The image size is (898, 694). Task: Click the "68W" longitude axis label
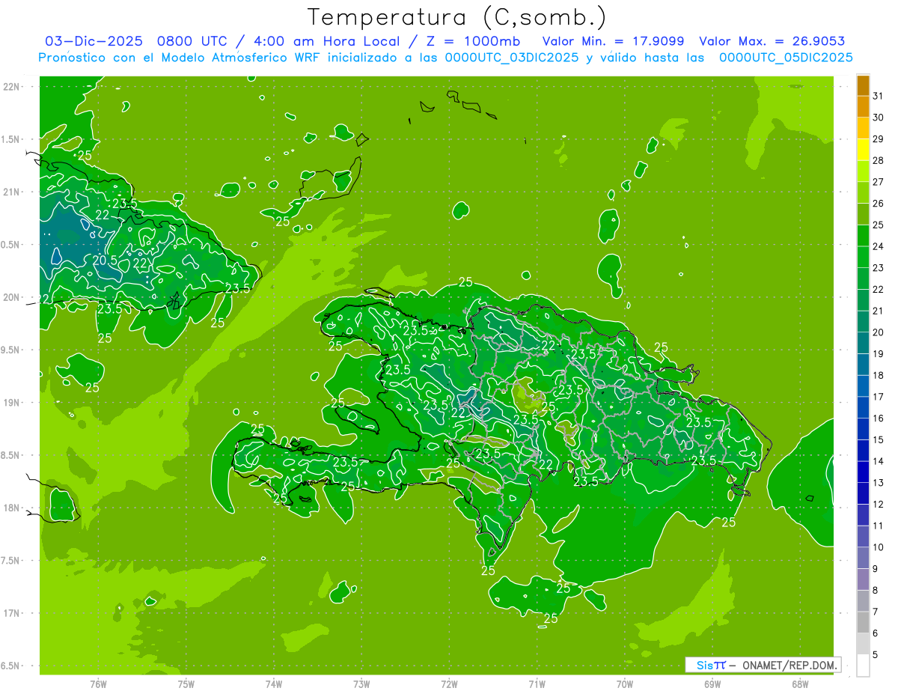pyautogui.click(x=800, y=685)
